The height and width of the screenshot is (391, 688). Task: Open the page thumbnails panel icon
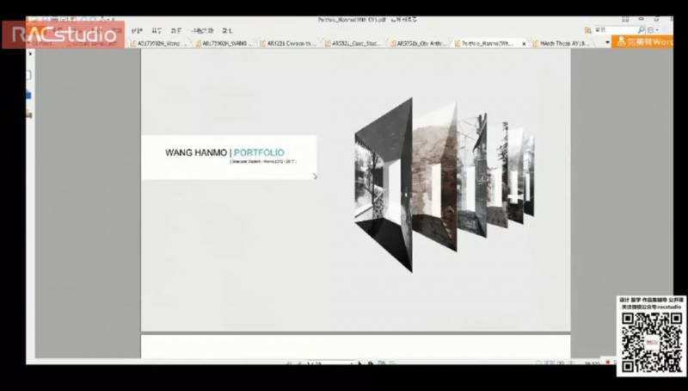(30, 76)
